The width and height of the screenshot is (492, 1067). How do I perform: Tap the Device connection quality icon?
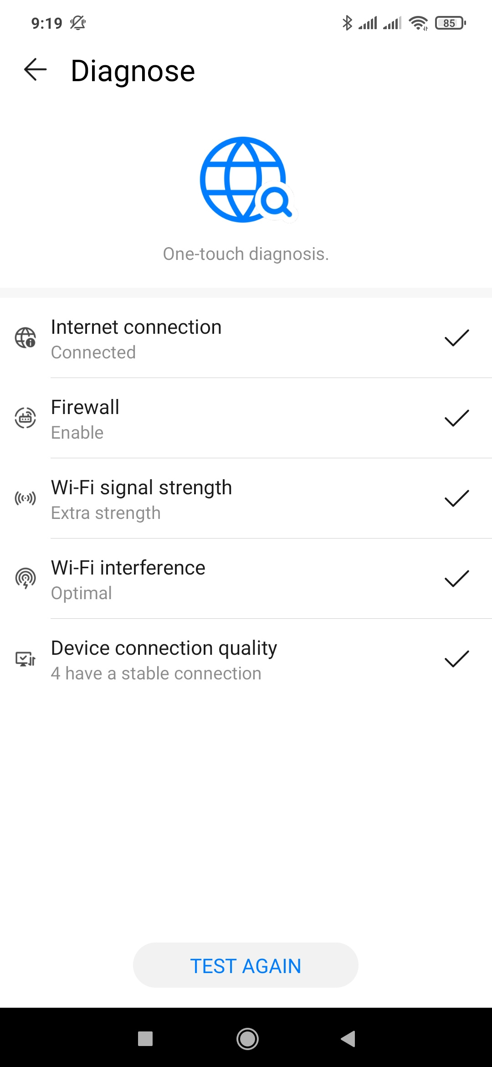point(26,659)
